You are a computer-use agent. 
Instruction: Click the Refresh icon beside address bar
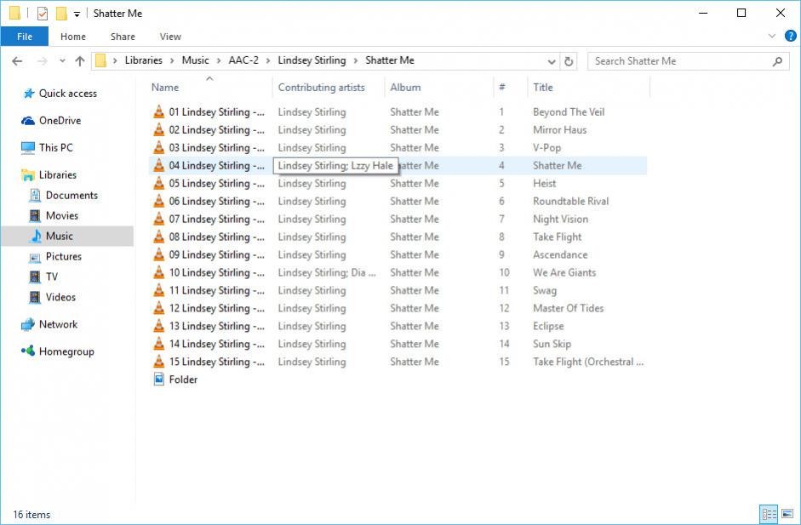[x=569, y=61]
